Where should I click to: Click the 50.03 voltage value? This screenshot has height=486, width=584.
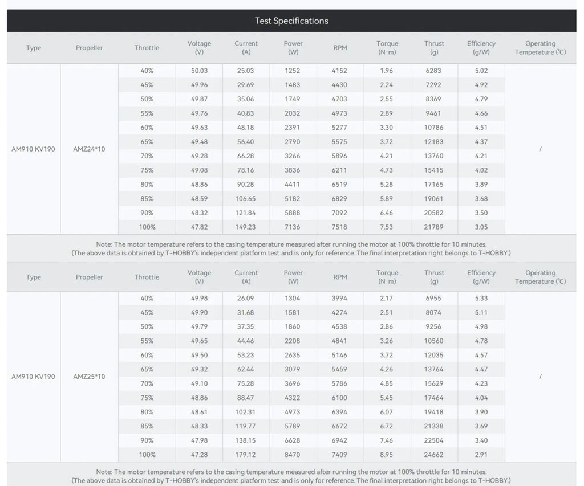[x=199, y=71]
